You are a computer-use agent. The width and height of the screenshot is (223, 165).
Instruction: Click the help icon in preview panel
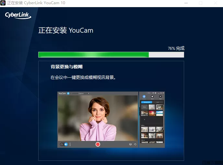click(153, 93)
